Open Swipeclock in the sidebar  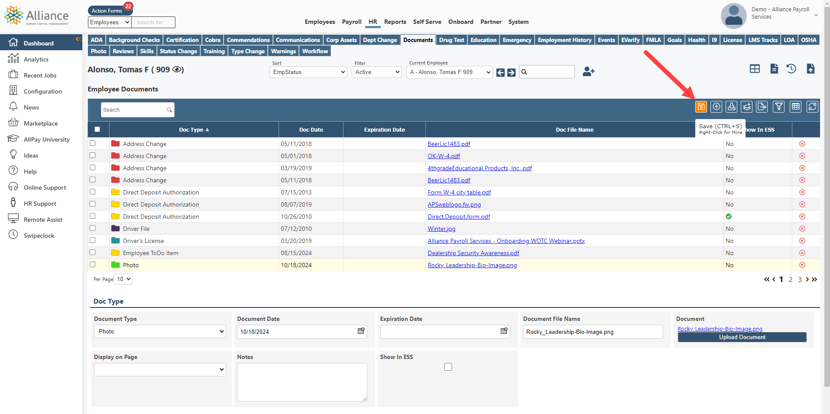coord(39,236)
